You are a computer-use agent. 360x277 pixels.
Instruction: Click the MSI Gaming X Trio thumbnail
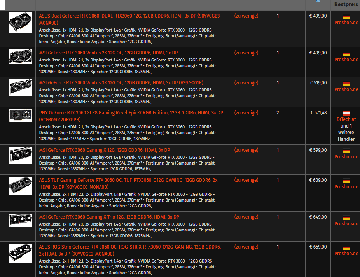[x=20, y=220]
